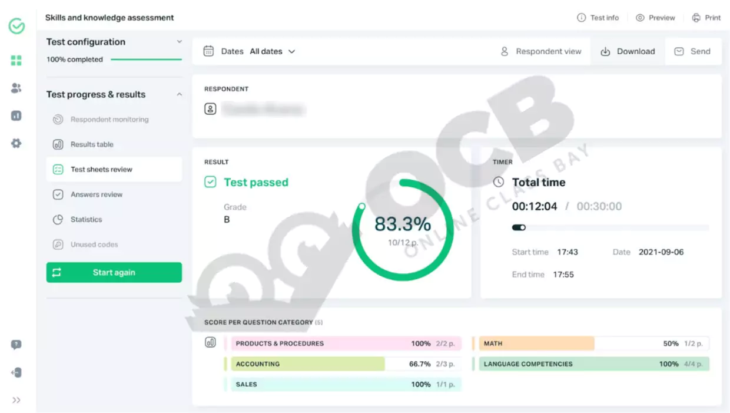This screenshot has height=413, width=730.
Task: Click the green Test passed checkmark
Action: click(210, 182)
